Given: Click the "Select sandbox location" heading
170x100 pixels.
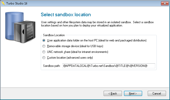Looking at the screenshot, I should pos(66,15).
